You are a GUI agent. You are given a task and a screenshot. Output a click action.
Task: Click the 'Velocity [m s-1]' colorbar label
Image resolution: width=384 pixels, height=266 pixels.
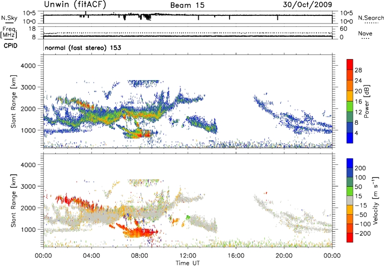(x=375, y=200)
